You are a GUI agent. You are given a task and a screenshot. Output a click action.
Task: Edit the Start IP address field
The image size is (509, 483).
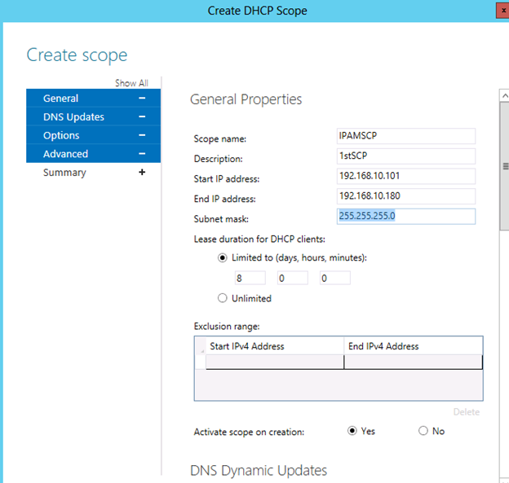coord(406,176)
